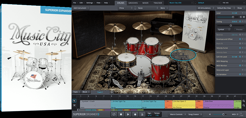Image resolution: width=246 pixels, height=118 pixels.
Task: Select the scissors cut tool
Action: pos(74,105)
